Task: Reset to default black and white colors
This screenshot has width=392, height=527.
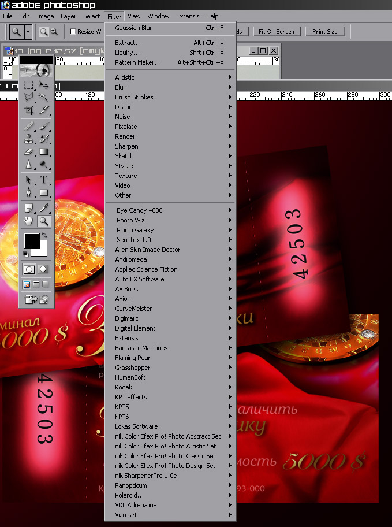Action: (x=26, y=254)
